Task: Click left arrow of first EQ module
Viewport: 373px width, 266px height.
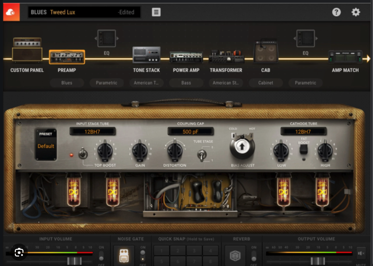Action: [96, 38]
